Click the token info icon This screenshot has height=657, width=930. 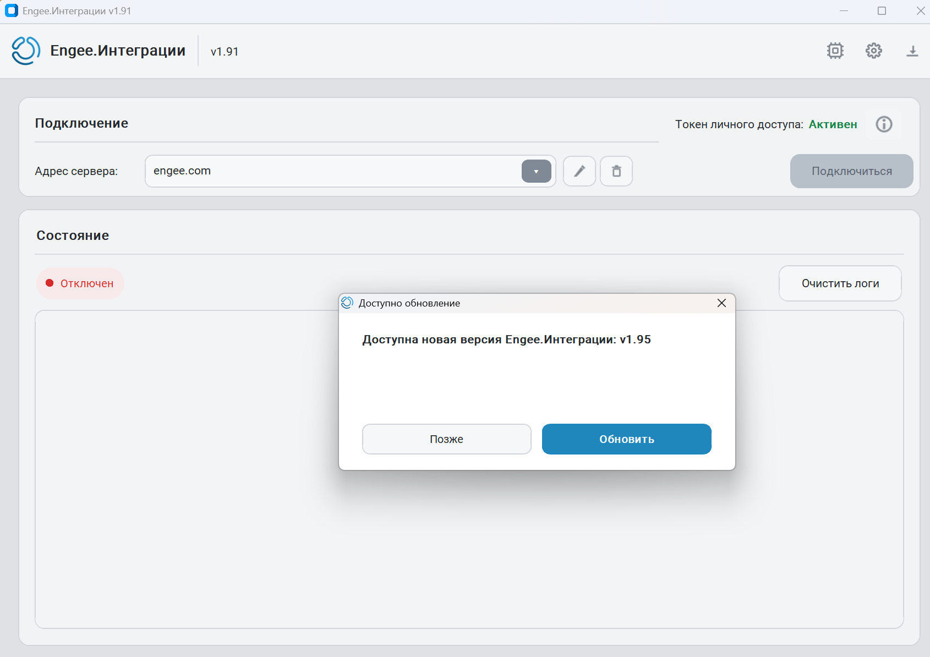tap(884, 124)
